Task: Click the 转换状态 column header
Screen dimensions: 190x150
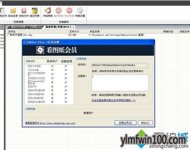Action: pos(168,32)
